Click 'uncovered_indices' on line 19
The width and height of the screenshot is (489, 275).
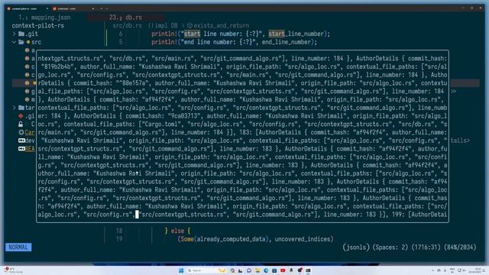303,239
